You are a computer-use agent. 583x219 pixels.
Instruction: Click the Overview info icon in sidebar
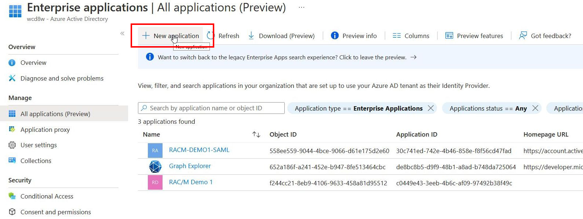coord(12,63)
